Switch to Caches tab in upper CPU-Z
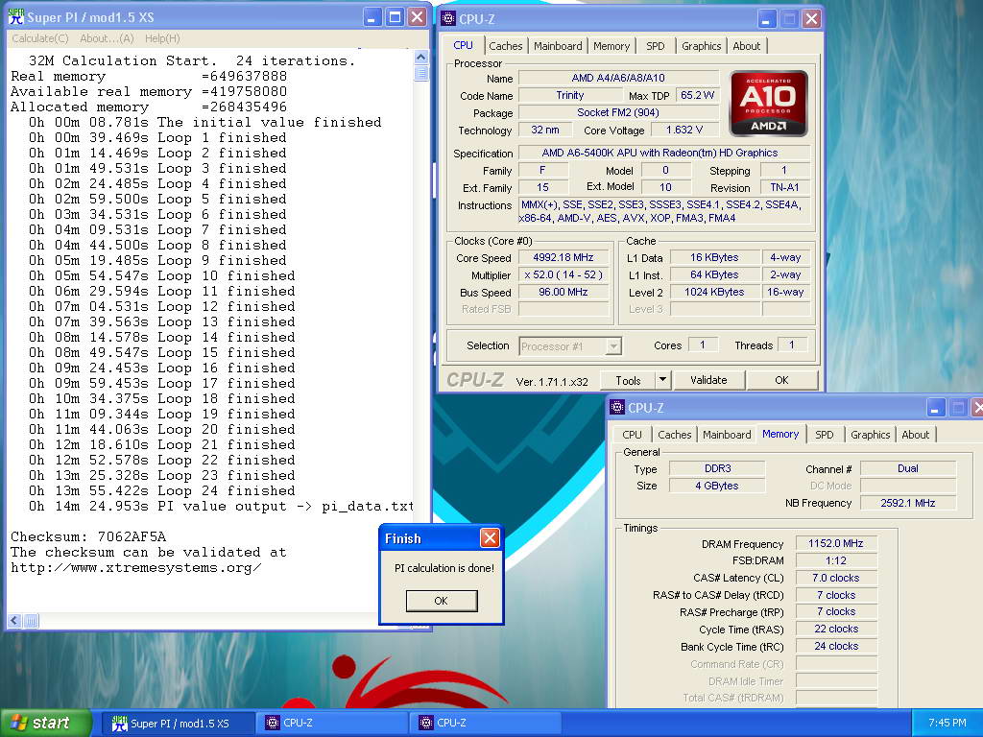This screenshot has width=983, height=737. tap(505, 46)
